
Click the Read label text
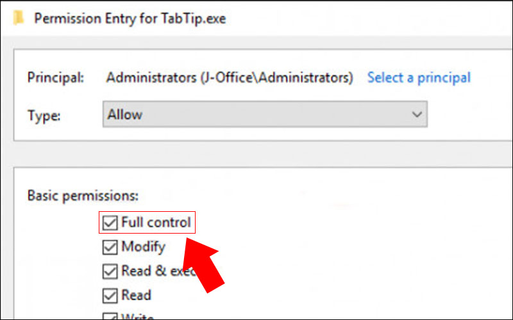click(x=136, y=295)
